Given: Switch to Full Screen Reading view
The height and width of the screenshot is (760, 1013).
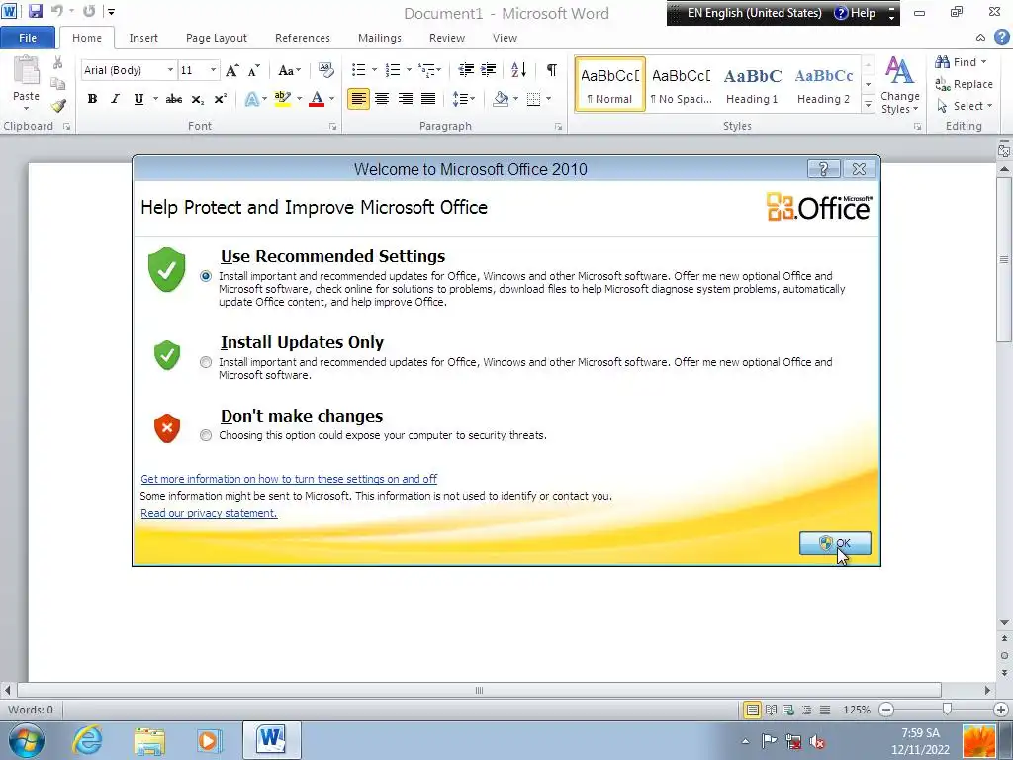Looking at the screenshot, I should click(x=771, y=710).
